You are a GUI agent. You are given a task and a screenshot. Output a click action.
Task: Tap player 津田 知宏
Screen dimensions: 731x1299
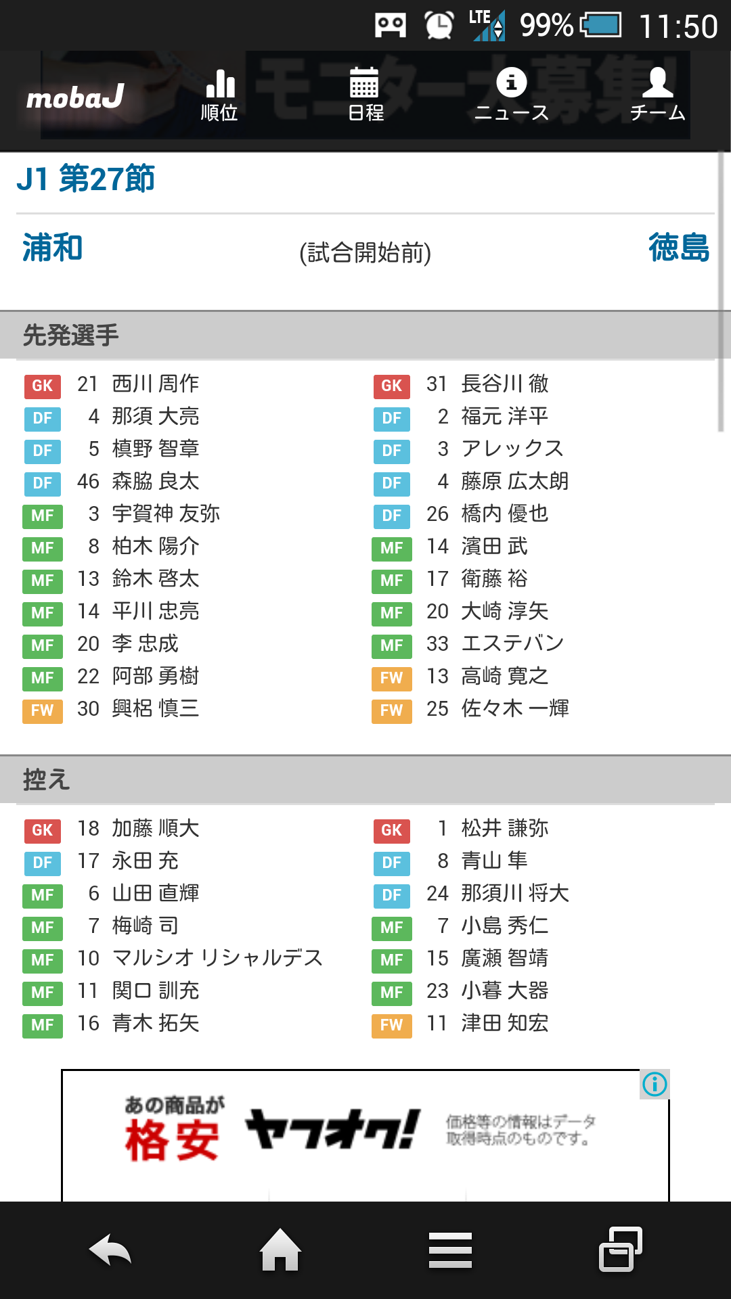click(x=504, y=1024)
